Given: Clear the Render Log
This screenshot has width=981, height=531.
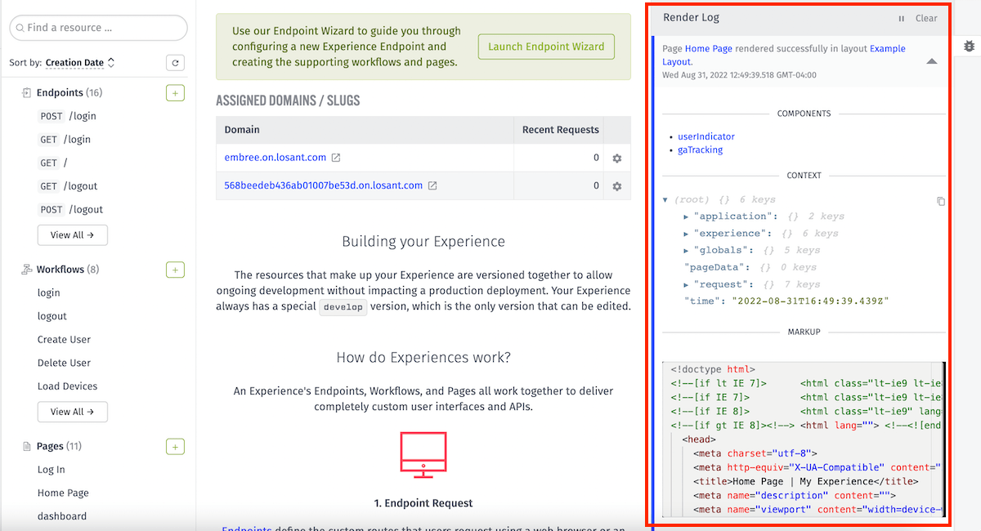Looking at the screenshot, I should [926, 18].
